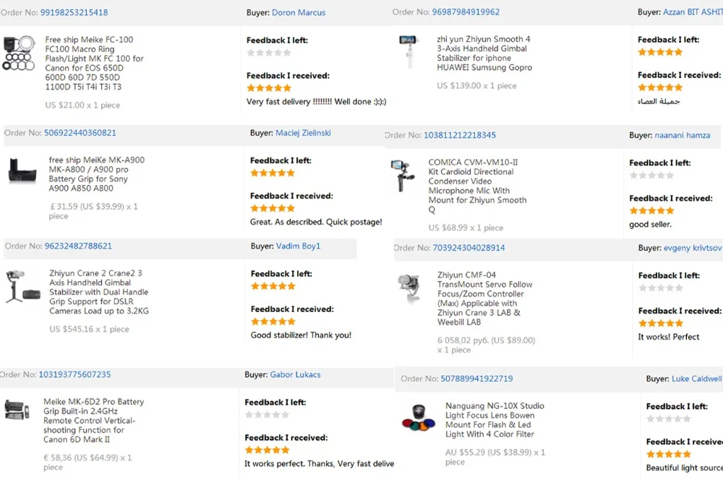Screen dimensions: 723x500
Task: Open order number 96987984919962
Action: tap(466, 12)
